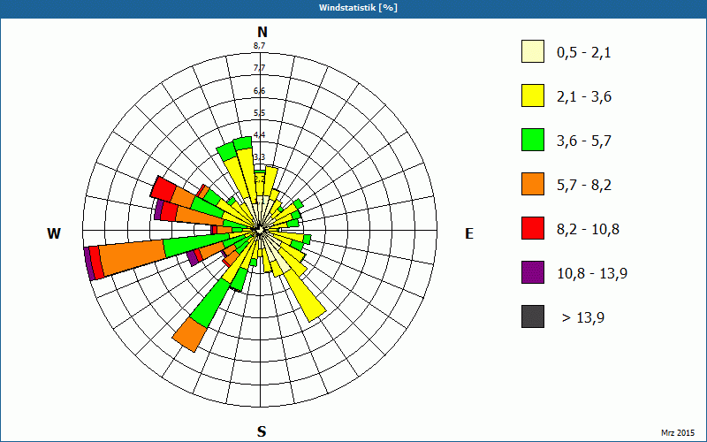The height and width of the screenshot is (442, 707).
Task: Click the long orange west-southwest wind bar
Action: coord(133,257)
